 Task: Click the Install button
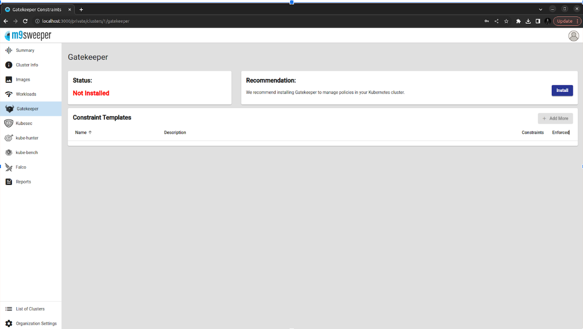click(562, 91)
